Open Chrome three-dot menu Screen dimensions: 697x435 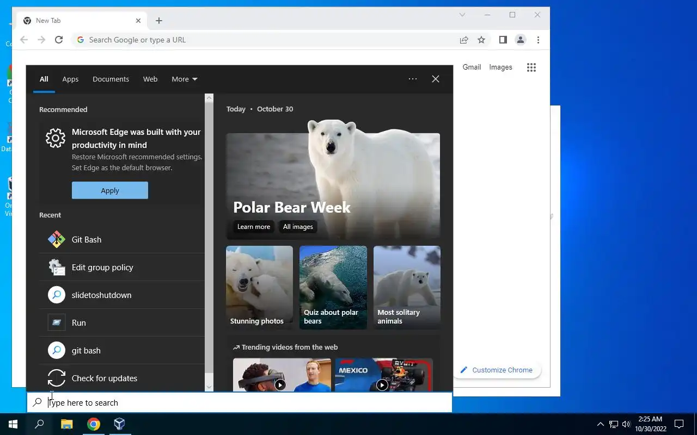coord(538,40)
